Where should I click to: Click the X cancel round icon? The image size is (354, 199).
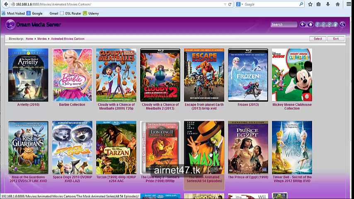[330, 24]
